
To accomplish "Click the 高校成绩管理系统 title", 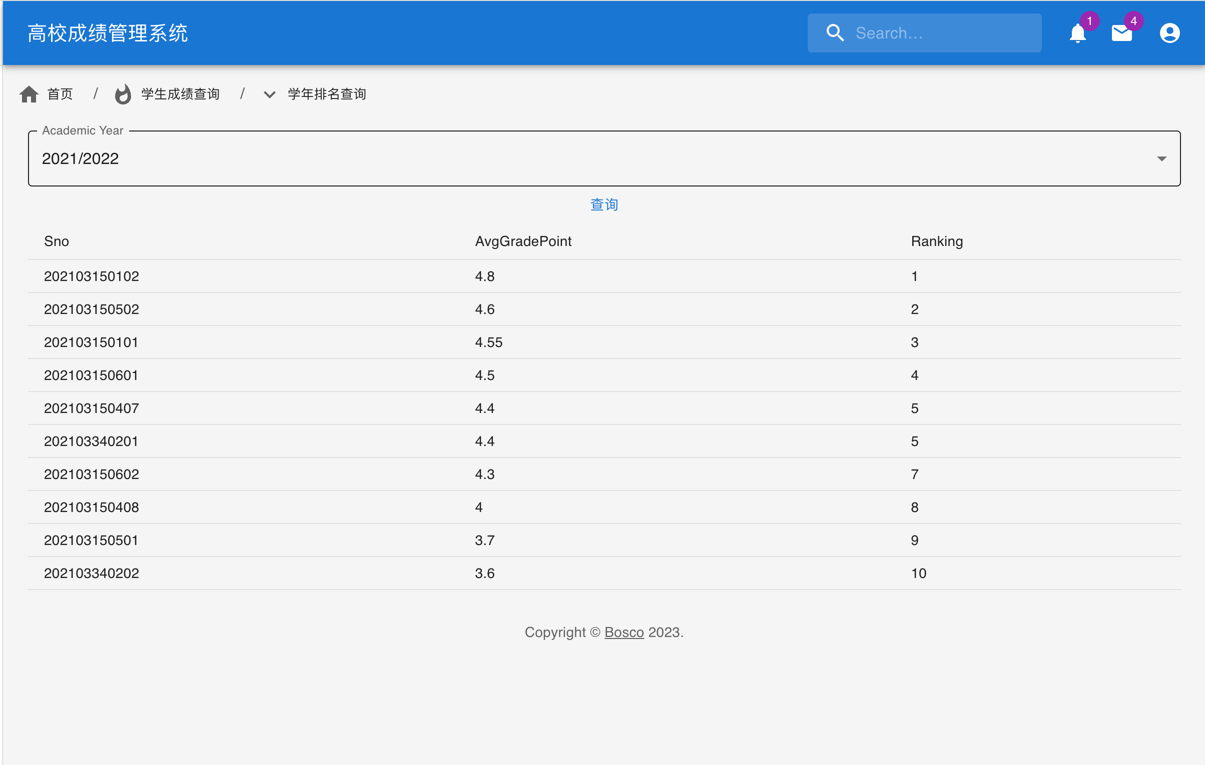I will tap(108, 33).
